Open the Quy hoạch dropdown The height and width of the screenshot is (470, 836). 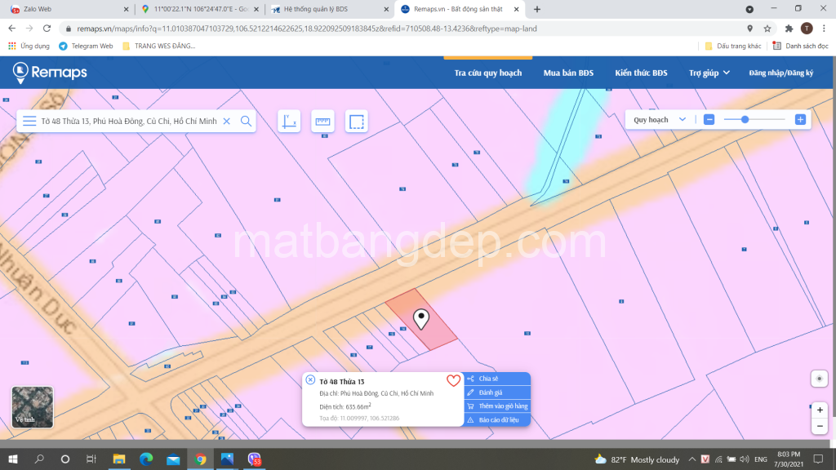[x=660, y=120]
